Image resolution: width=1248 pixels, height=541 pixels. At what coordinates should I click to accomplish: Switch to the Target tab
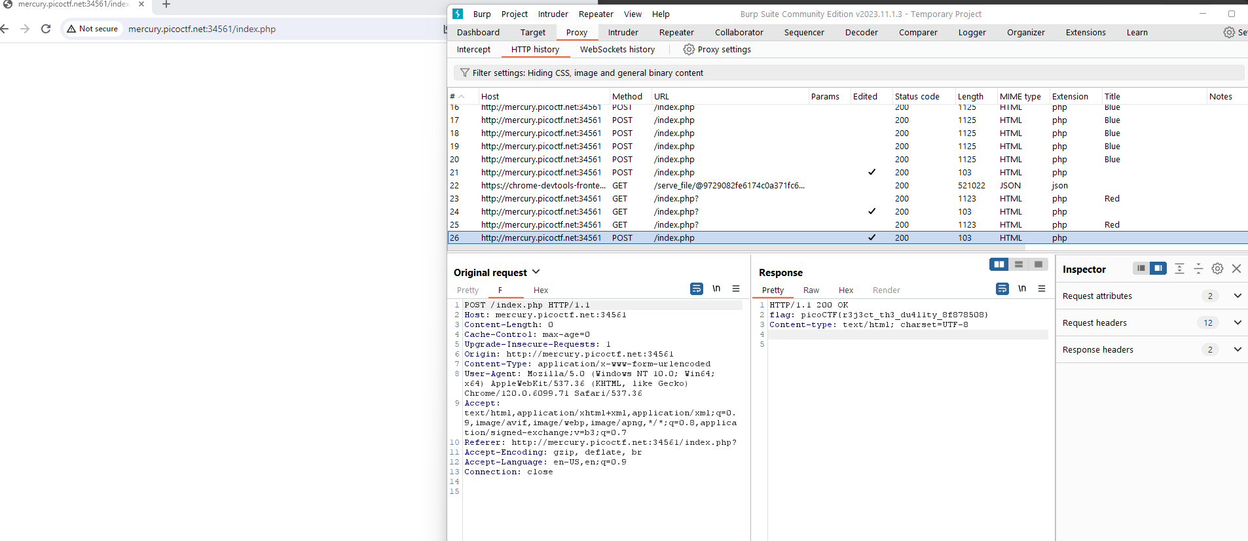533,32
